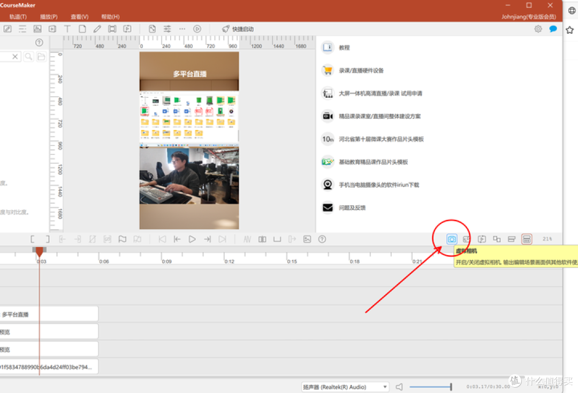
Task: Select the pencil drawing tool in toolbar
Action: [x=97, y=29]
